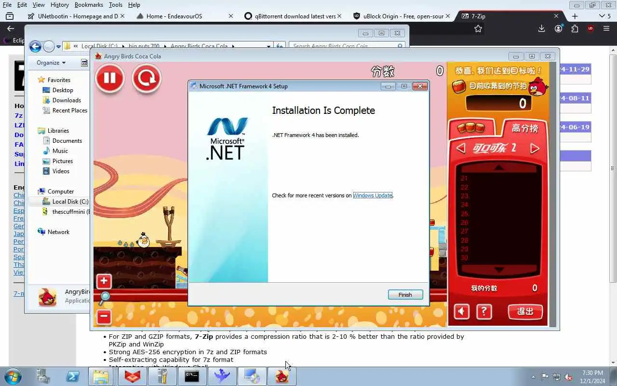Open the Documents library
Viewport: 617px width, 386px height.
(67, 141)
